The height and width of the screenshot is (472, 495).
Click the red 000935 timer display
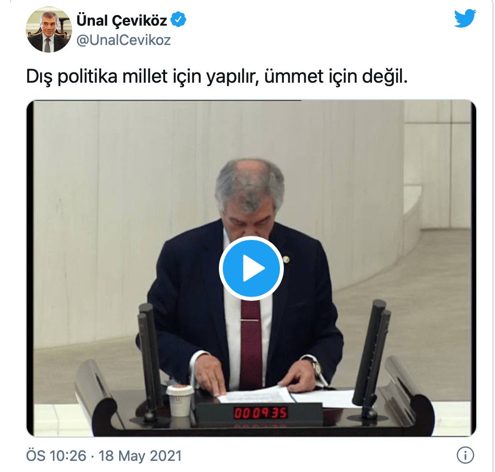pyautogui.click(x=261, y=413)
